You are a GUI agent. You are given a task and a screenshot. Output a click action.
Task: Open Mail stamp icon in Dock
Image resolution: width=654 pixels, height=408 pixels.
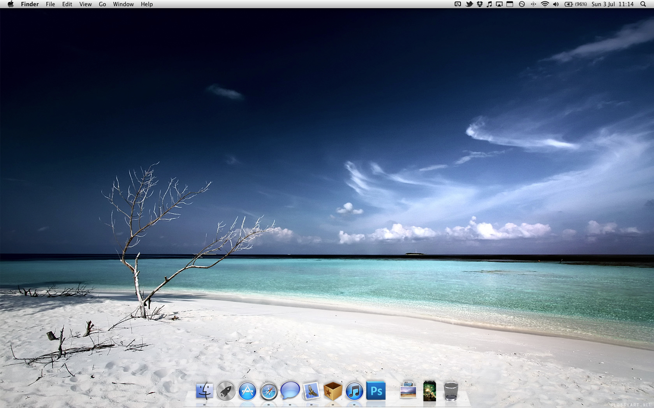click(x=311, y=391)
